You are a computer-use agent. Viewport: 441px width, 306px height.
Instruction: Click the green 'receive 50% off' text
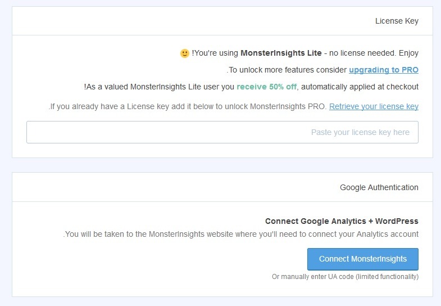point(267,87)
